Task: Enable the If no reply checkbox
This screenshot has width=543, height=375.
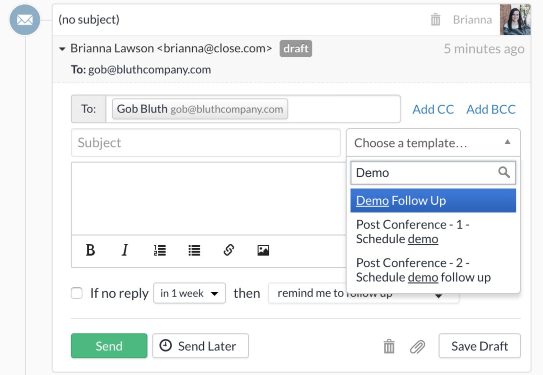Action: 77,293
